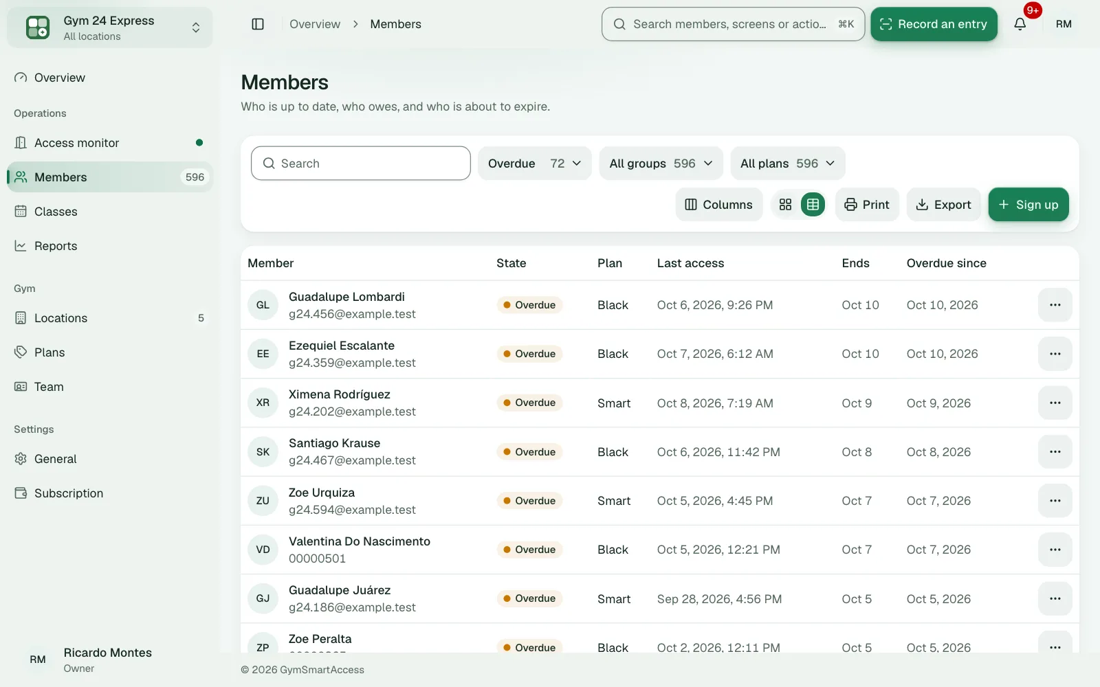This screenshot has height=687, width=1100.
Task: Open Locations in the sidebar
Action: (x=110, y=318)
